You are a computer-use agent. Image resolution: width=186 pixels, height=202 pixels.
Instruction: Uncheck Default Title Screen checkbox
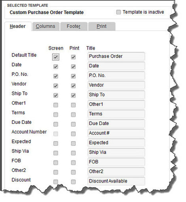click(56, 57)
